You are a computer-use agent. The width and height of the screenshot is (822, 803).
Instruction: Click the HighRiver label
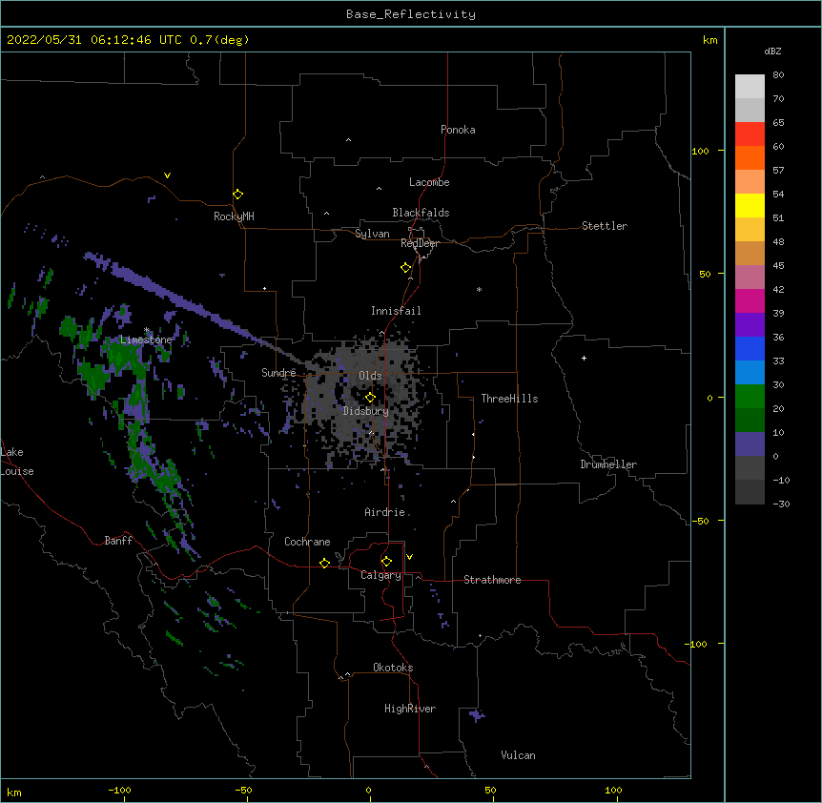pos(410,709)
